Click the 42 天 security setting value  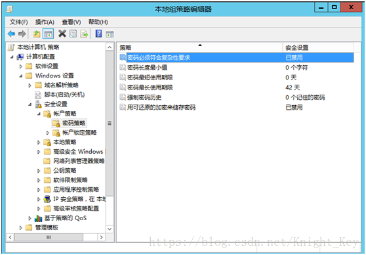click(x=293, y=87)
